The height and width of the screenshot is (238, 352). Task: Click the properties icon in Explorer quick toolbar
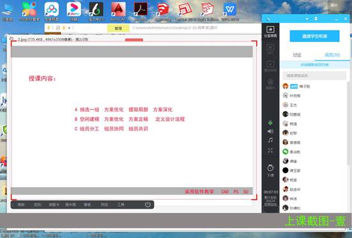click(58, 28)
